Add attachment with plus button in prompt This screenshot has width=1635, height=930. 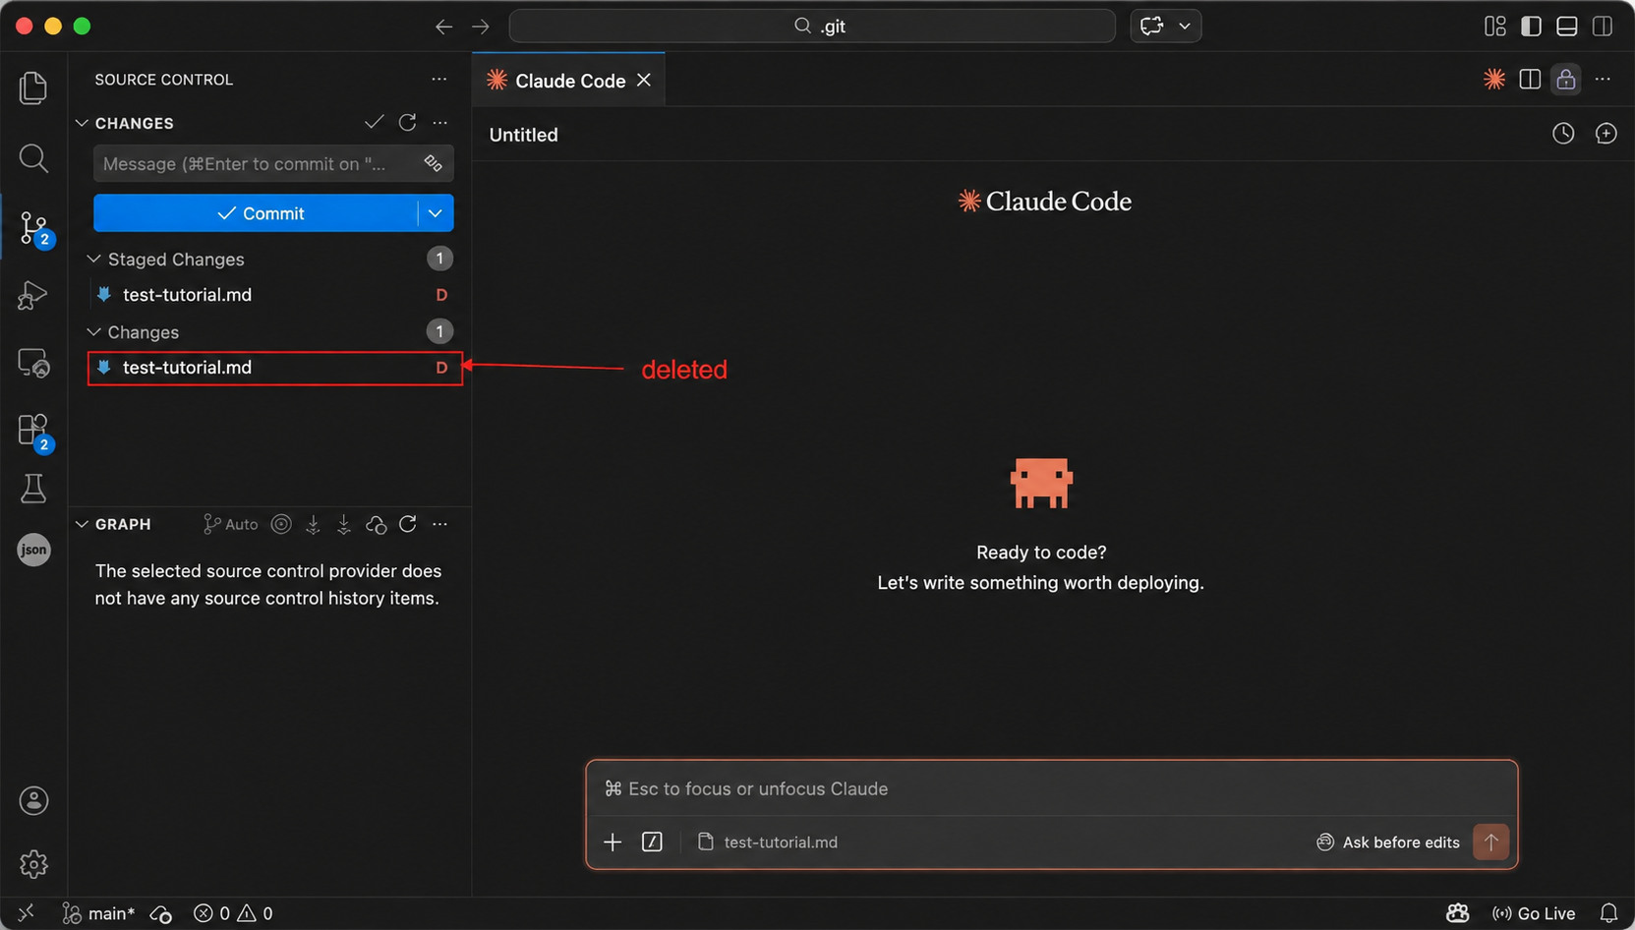coord(613,843)
